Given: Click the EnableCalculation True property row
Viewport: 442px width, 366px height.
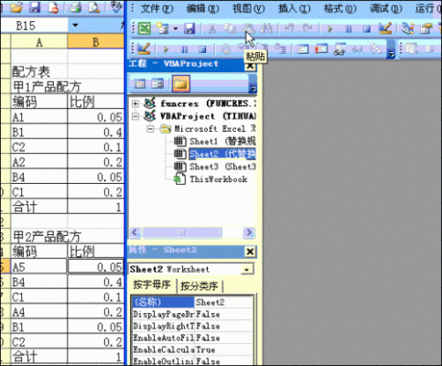Looking at the screenshot, I should [192, 350].
